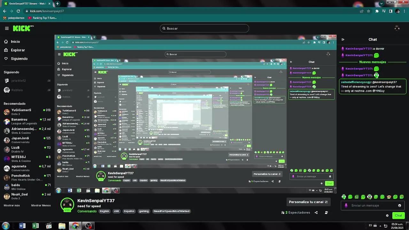The image size is (409, 230).
Task: Open PonchoKick recommended channel
Action: pyautogui.click(x=27, y=178)
